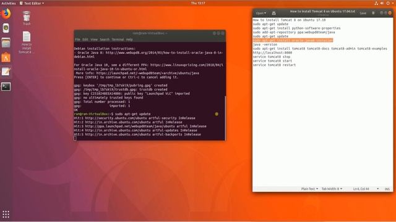The width and height of the screenshot is (396, 222).
Task: Click the terminal window scrollbar
Action: tap(225, 118)
